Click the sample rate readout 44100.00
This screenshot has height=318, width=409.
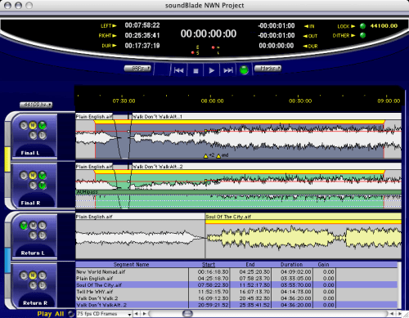click(x=384, y=26)
